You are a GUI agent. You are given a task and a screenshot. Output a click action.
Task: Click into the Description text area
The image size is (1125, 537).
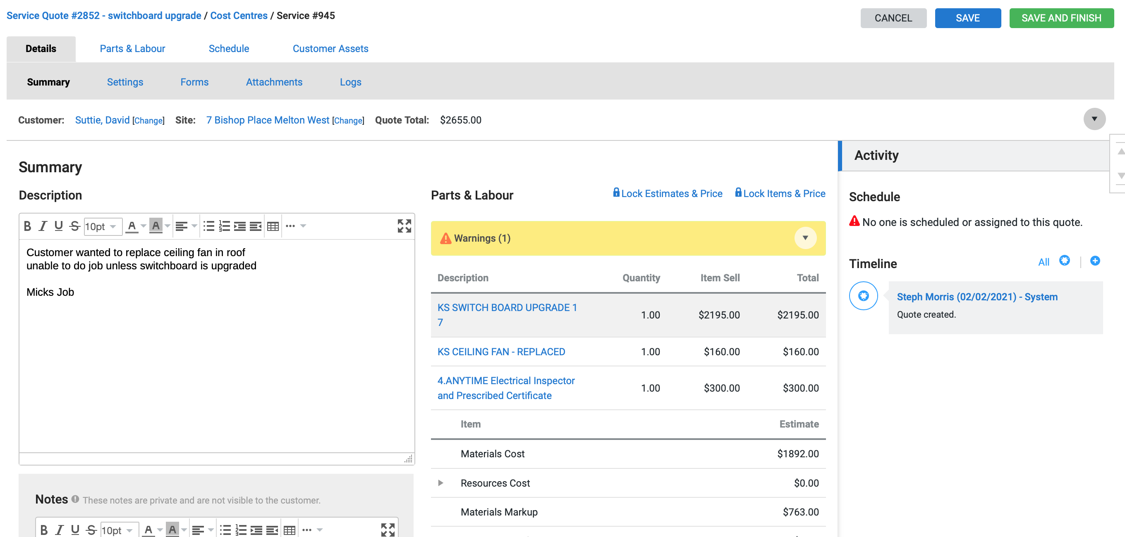(216, 349)
